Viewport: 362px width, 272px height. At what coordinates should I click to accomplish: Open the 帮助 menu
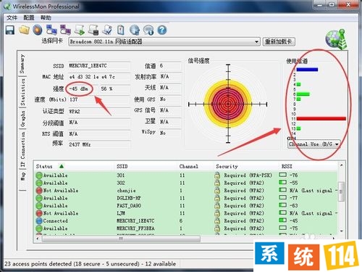(x=46, y=17)
